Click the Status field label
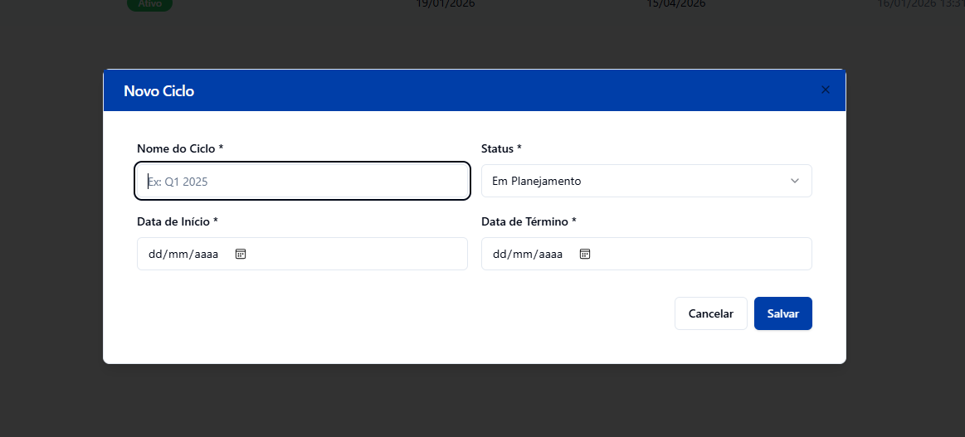This screenshot has width=965, height=437. (x=501, y=148)
